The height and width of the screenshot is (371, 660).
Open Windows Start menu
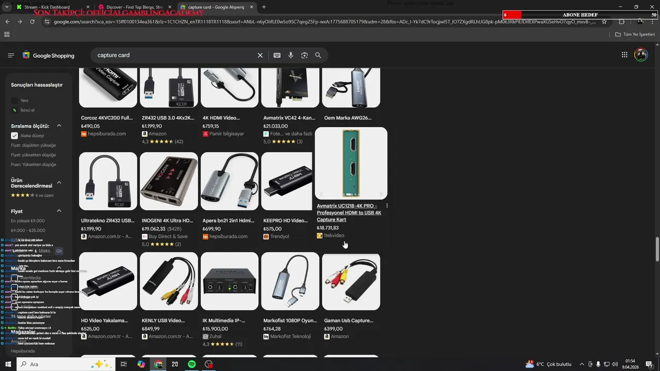tap(8, 364)
